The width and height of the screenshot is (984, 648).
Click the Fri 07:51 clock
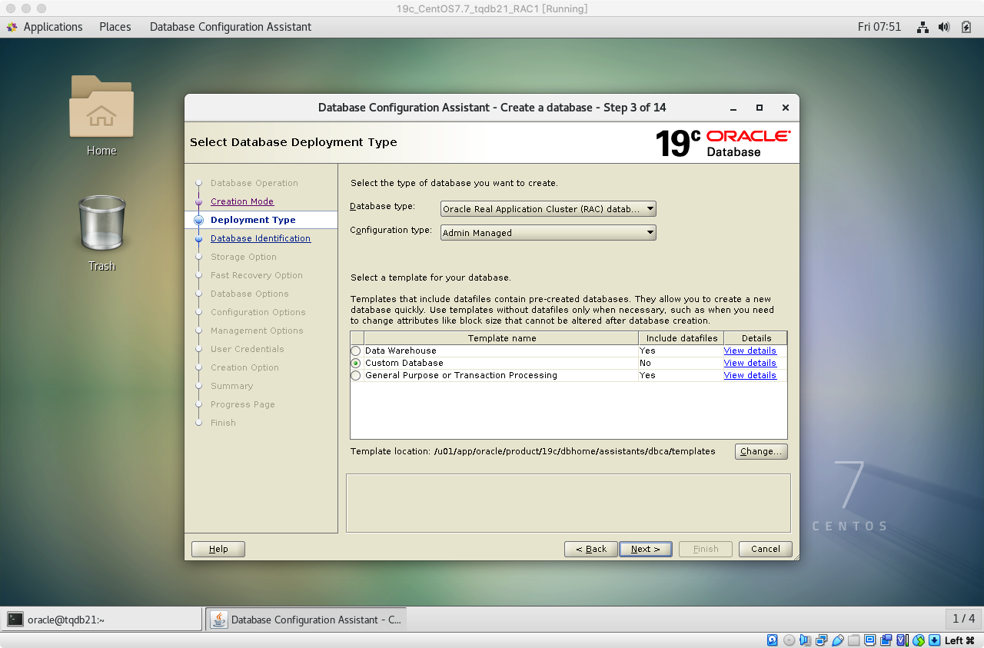(x=879, y=27)
